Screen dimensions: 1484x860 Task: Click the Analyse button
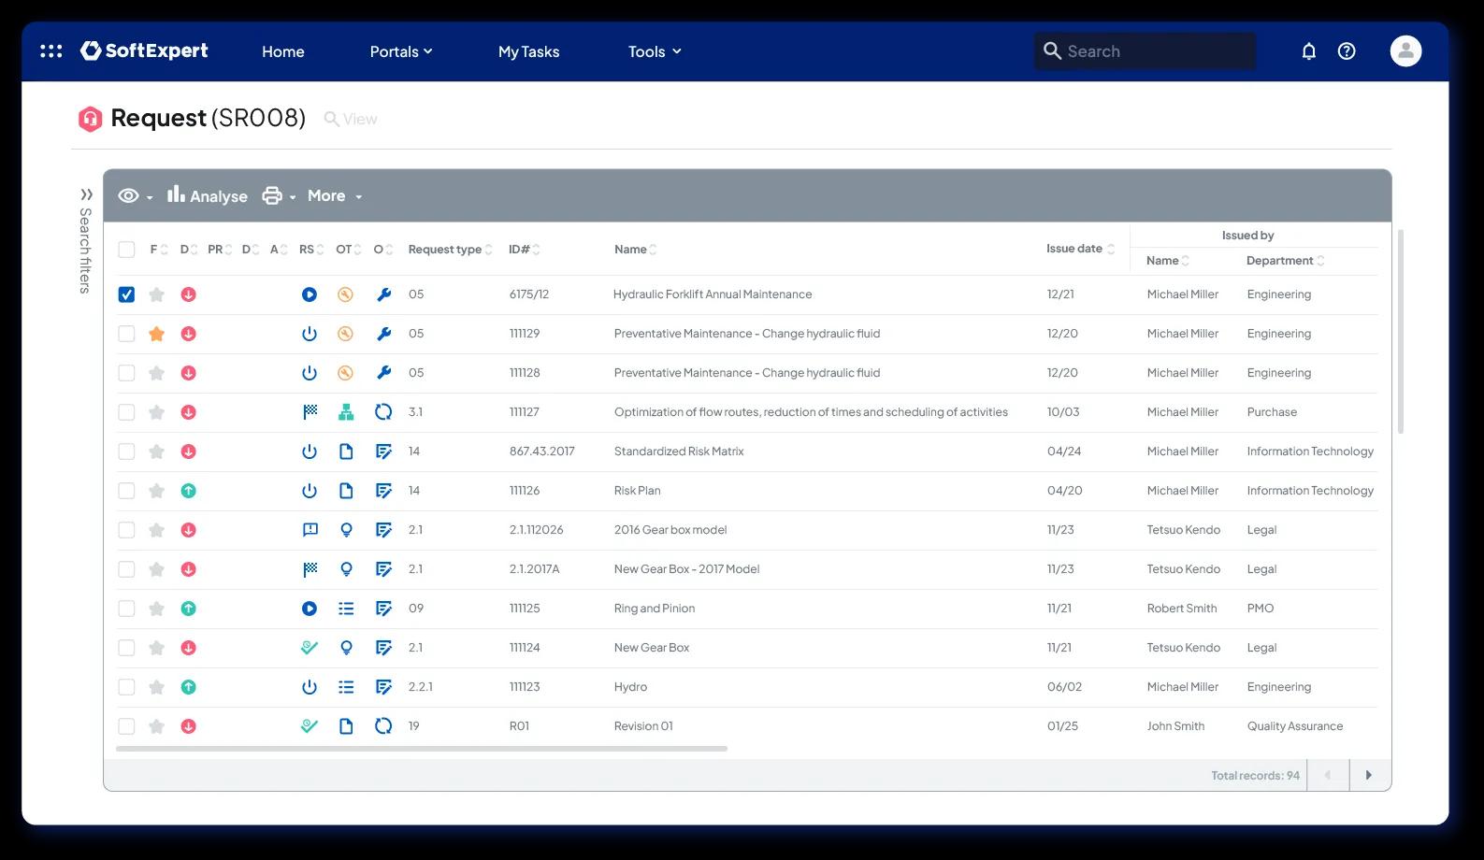pyautogui.click(x=207, y=195)
